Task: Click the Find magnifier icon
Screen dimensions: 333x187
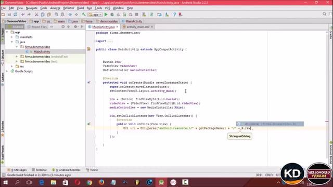Action: [56, 15]
